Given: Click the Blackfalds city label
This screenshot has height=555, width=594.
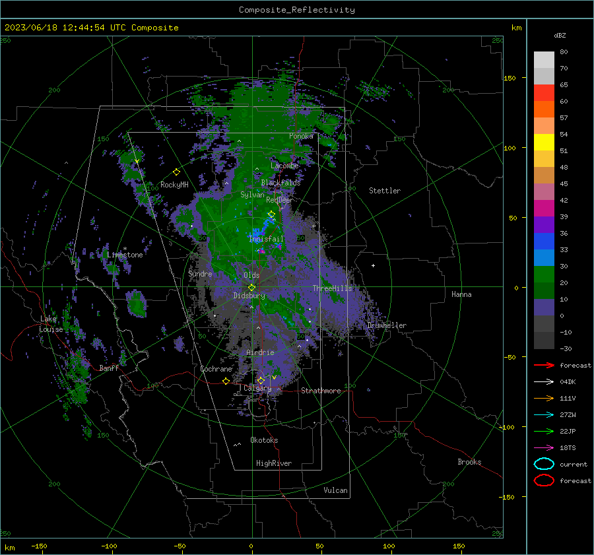Looking at the screenshot, I should point(280,183).
